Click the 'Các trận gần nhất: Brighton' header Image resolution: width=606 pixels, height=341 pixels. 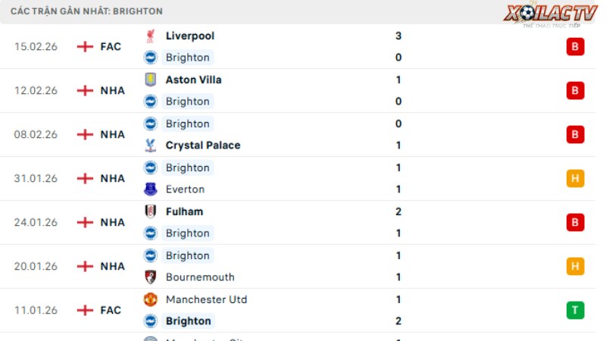[86, 11]
